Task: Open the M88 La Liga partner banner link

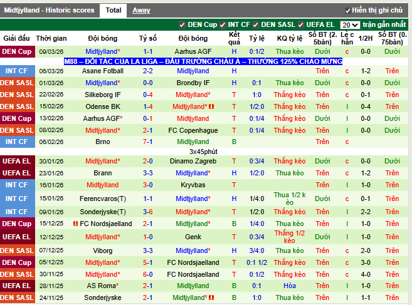Action: click(203, 61)
